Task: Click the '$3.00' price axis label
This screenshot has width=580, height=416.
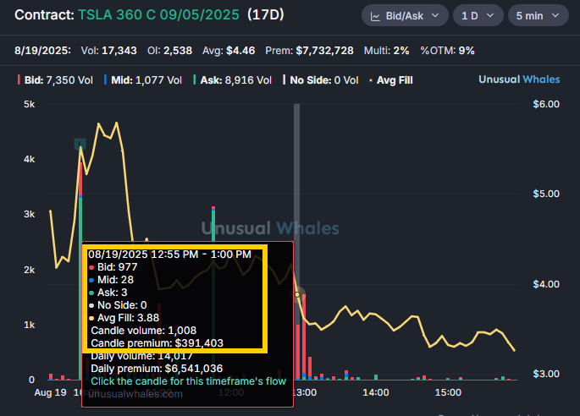Action: [546, 374]
